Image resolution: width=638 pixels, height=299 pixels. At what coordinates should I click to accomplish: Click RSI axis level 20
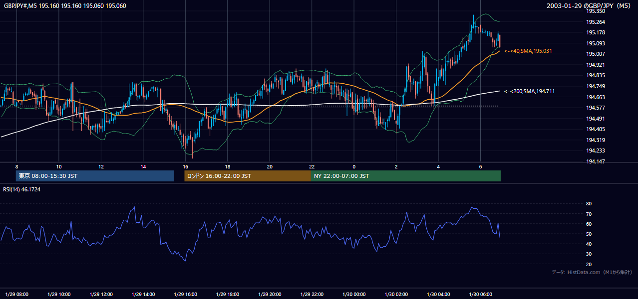tap(589, 264)
